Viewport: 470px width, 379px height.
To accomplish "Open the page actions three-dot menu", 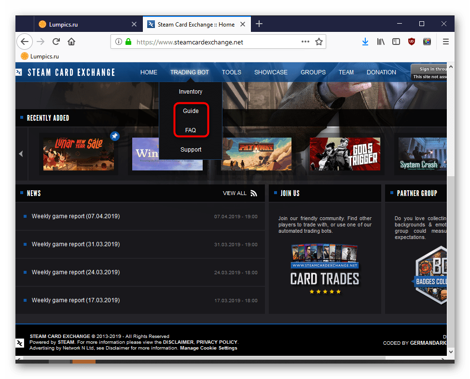I will (x=305, y=42).
